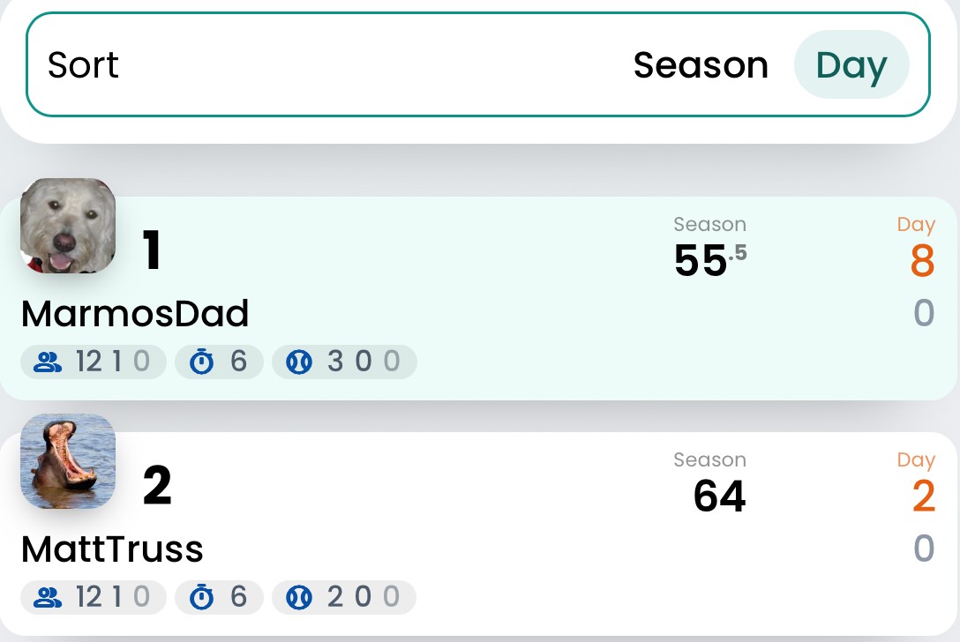This screenshot has height=642, width=960.
Task: Select MarmosDad's rank number 1
Action: (152, 250)
